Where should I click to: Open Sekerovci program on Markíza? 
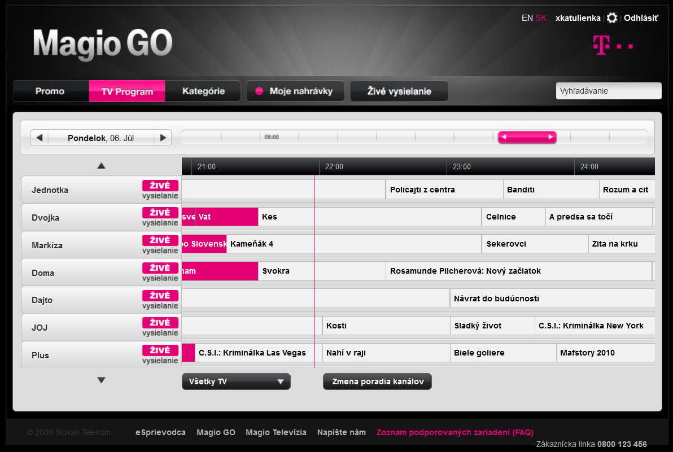pos(535,244)
